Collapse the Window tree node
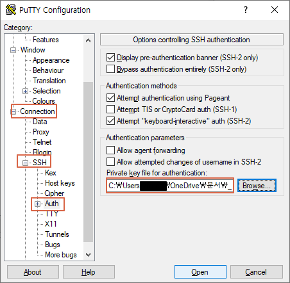The width and height of the screenshot is (290, 283). (x=13, y=51)
